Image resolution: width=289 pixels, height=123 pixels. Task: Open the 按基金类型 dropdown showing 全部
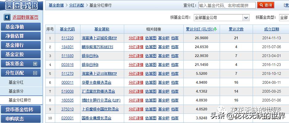click(284, 17)
